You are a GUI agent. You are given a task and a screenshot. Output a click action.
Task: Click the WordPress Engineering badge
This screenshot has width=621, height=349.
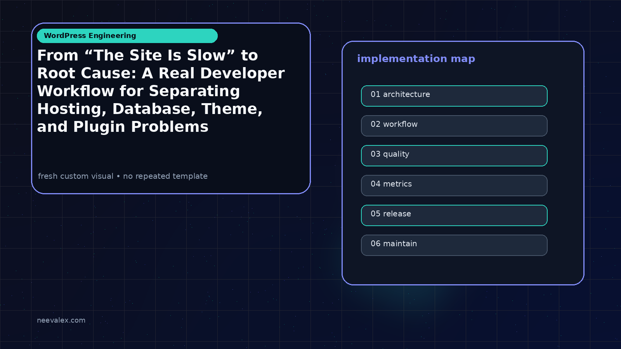point(127,36)
